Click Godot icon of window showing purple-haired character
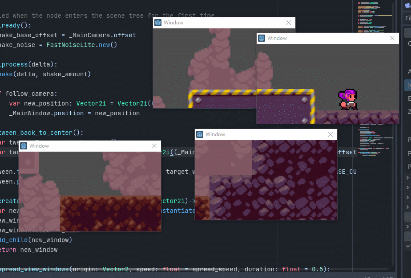411x278 pixels. pyautogui.click(x=262, y=38)
